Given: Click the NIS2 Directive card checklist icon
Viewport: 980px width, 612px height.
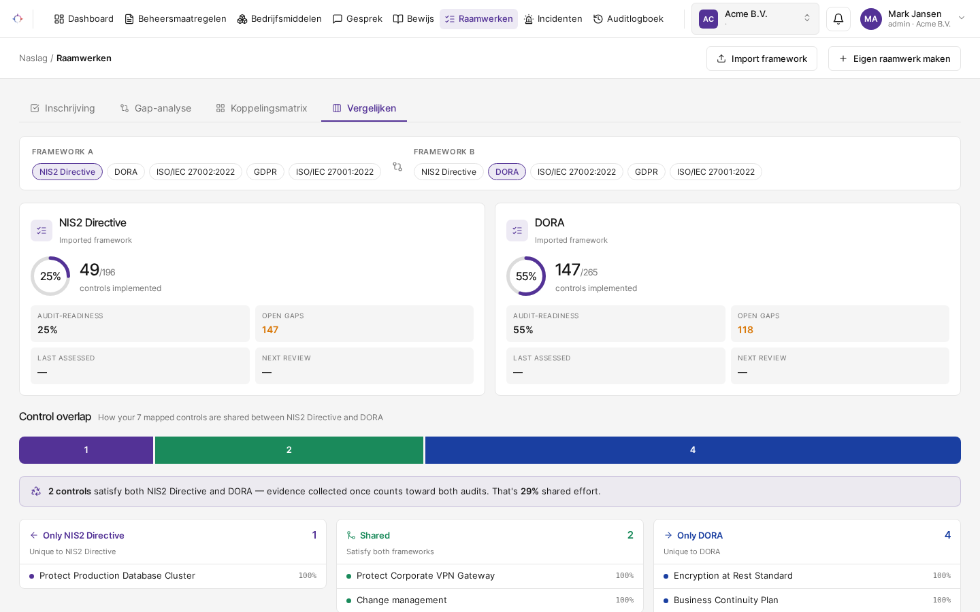Looking at the screenshot, I should pyautogui.click(x=42, y=231).
